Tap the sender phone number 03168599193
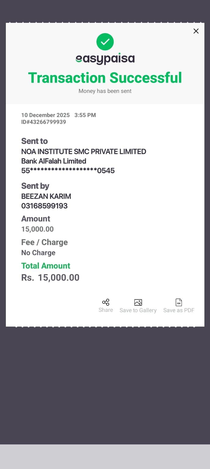The height and width of the screenshot is (469, 210). click(x=44, y=206)
